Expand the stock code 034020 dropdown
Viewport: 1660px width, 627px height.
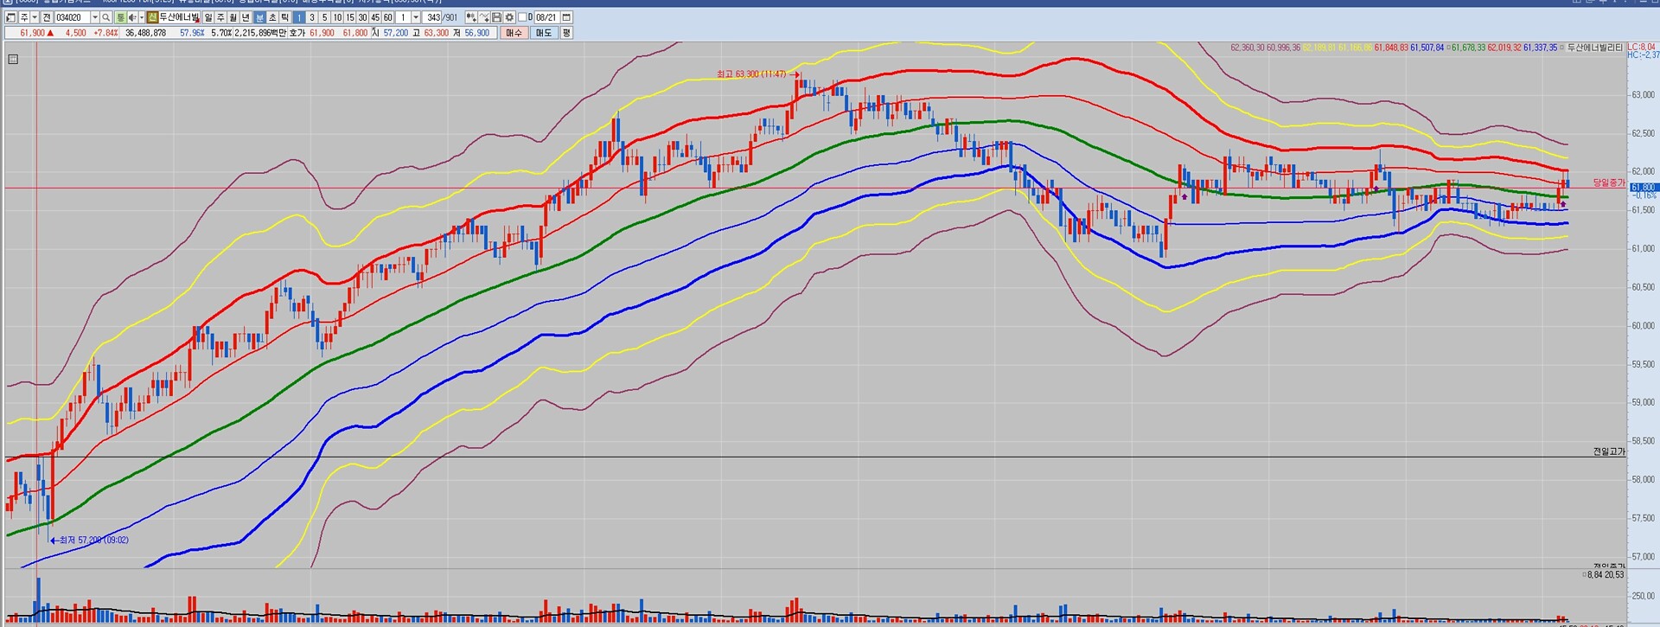tap(95, 17)
